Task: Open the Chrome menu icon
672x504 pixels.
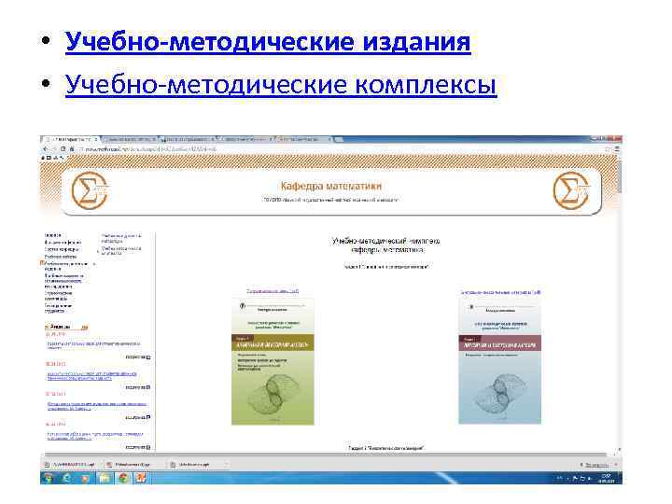Action: click(617, 149)
